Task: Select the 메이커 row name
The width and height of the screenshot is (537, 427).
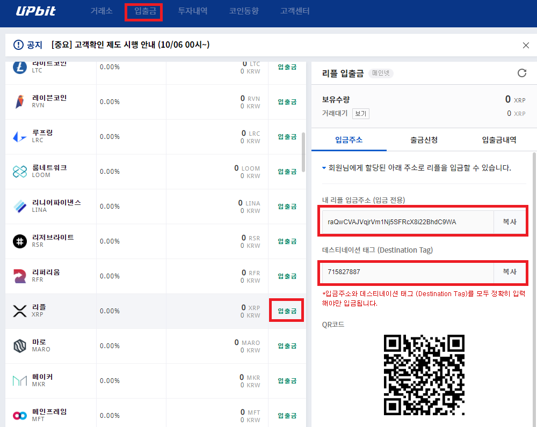Action: [42, 377]
